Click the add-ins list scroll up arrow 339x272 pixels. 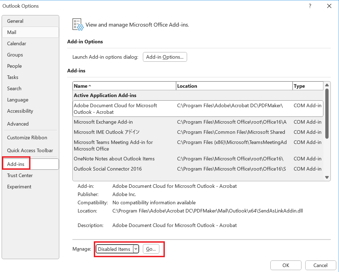pos(327,85)
